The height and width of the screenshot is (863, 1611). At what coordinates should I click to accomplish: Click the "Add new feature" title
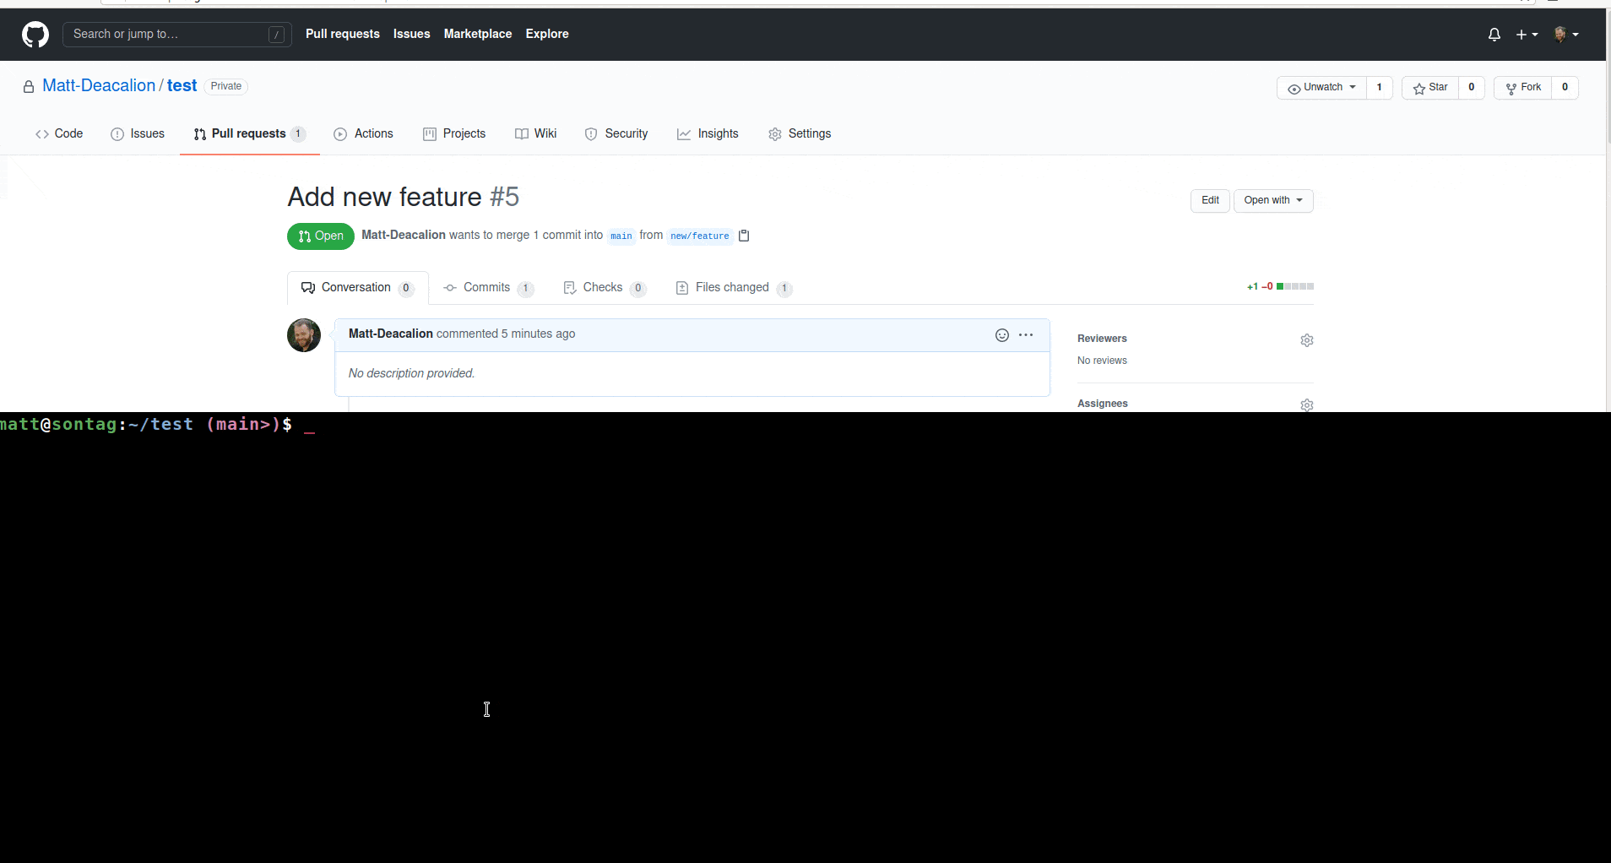pos(385,197)
